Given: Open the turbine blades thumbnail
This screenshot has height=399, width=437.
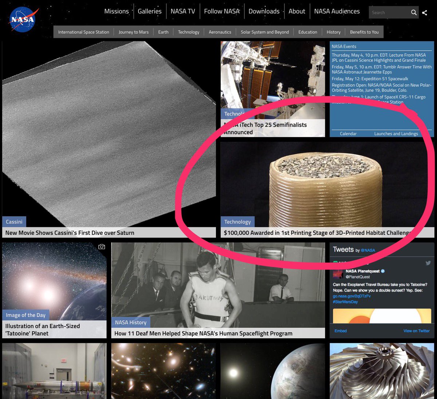Looking at the screenshot, I should 382,371.
